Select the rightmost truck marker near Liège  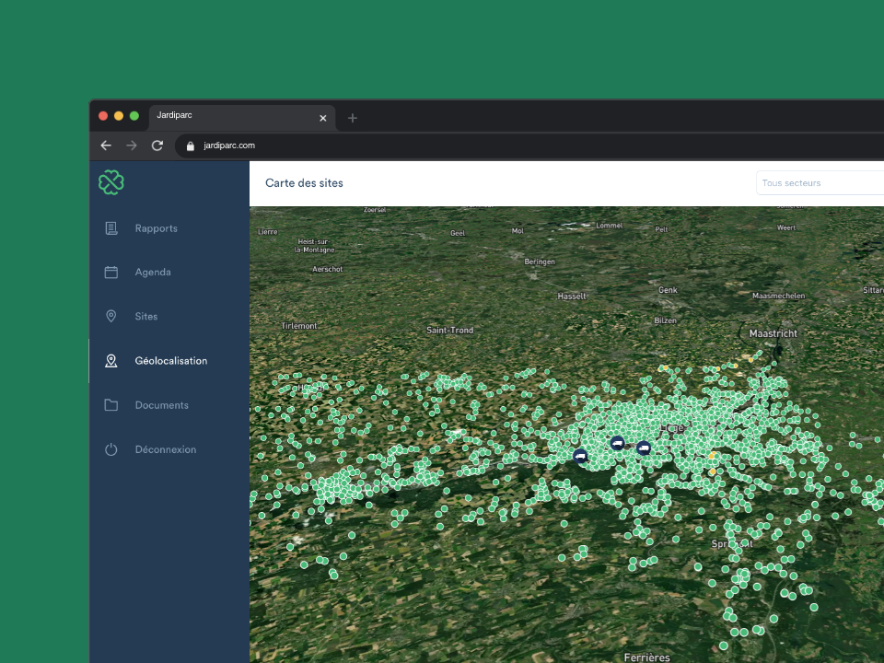coord(644,448)
